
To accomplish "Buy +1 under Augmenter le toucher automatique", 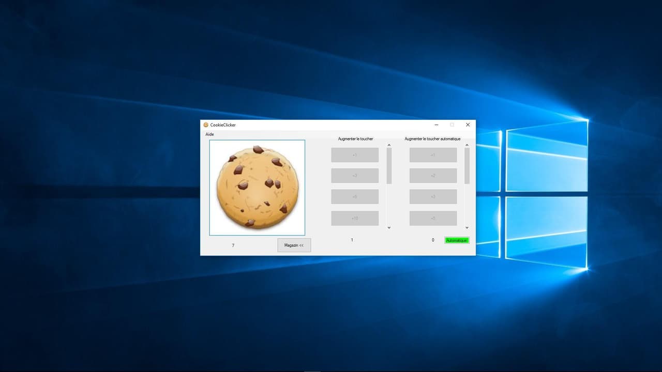I will (433, 155).
